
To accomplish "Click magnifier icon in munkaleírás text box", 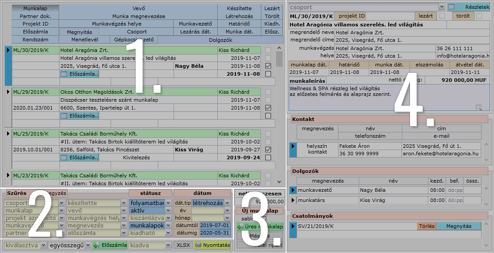I will click(x=479, y=107).
